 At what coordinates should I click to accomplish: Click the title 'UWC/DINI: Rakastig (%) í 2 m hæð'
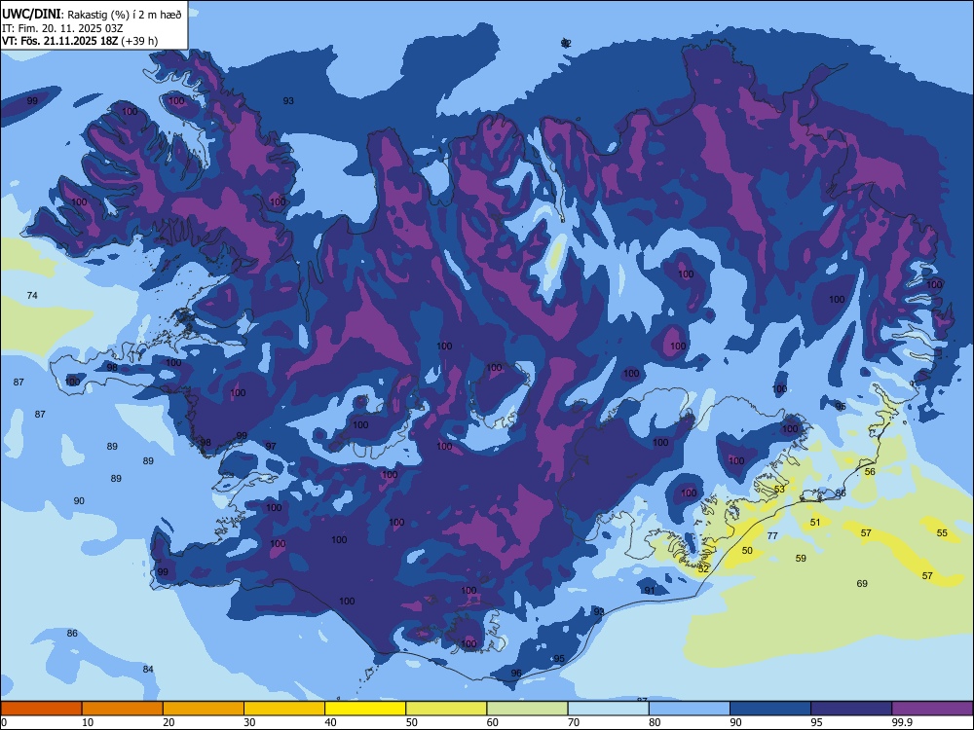(x=92, y=15)
